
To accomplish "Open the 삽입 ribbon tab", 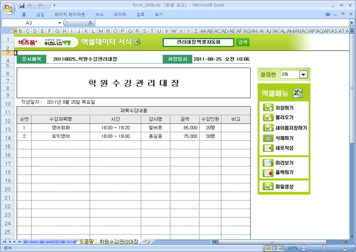I will (40, 15).
